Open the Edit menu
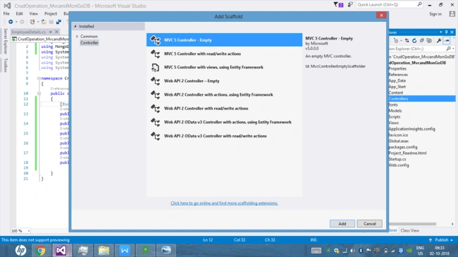 [x=19, y=13]
